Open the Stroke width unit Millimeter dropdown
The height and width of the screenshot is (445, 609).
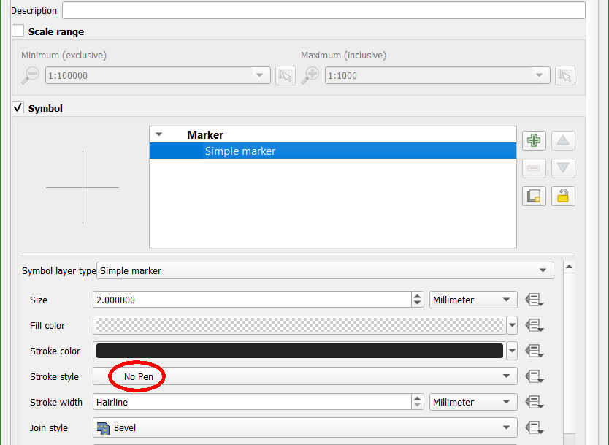click(473, 402)
